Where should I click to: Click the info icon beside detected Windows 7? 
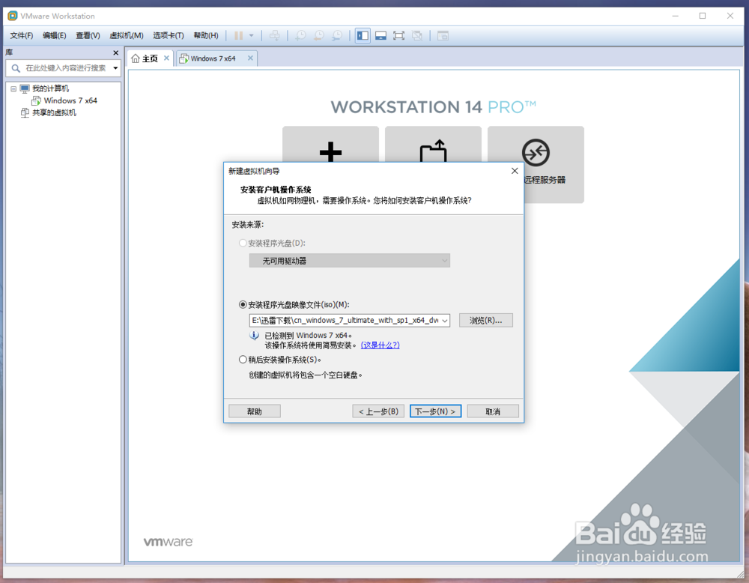click(x=255, y=336)
